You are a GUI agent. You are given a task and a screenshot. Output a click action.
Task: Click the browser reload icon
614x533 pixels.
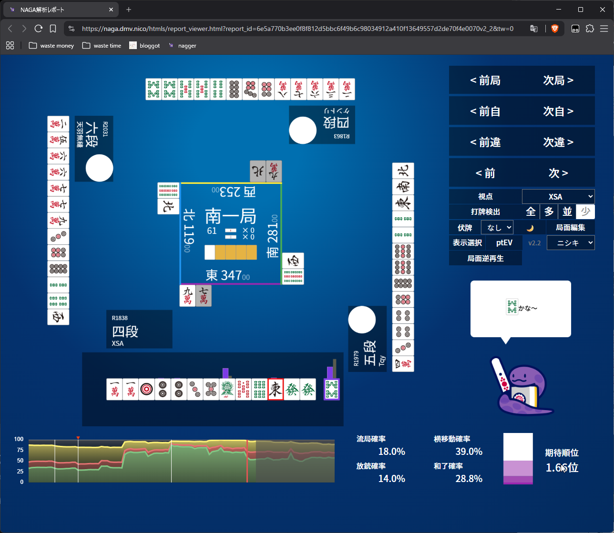(x=39, y=29)
